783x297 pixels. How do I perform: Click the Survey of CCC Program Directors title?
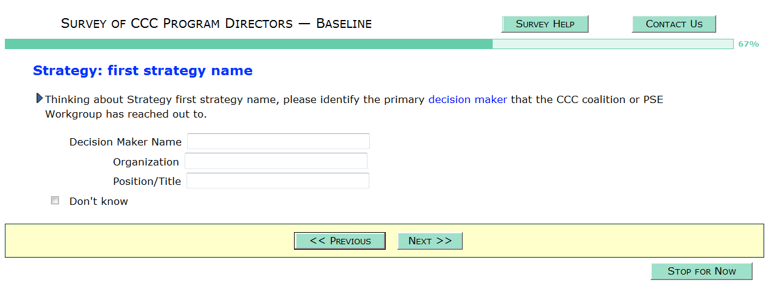click(x=216, y=24)
